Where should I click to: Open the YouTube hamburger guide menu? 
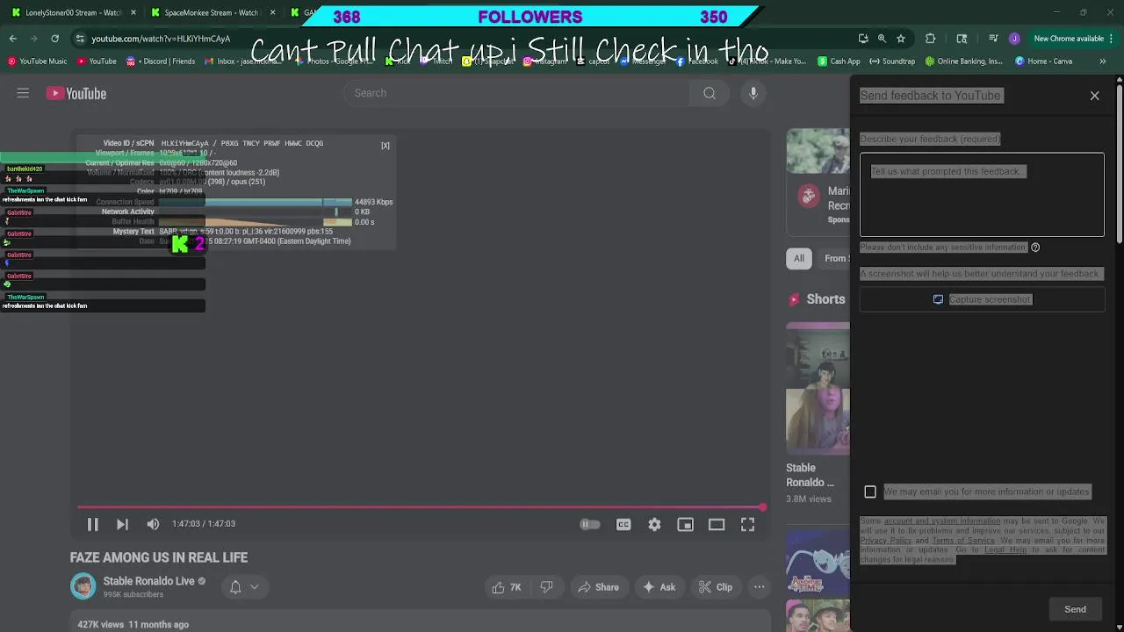pos(23,93)
